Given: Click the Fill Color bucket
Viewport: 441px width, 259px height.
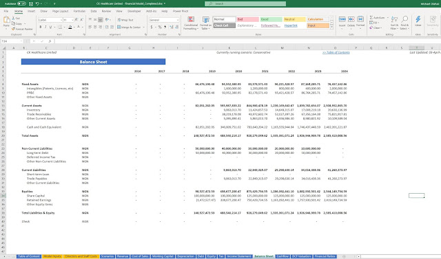Looking at the screenshot, I should tap(70, 27).
